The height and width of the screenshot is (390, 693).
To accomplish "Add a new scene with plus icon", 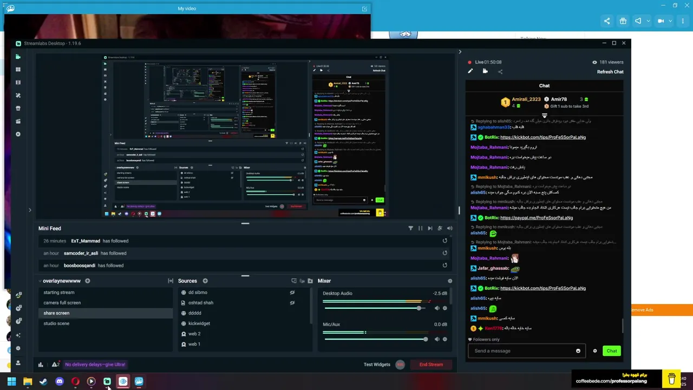I will click(88, 281).
